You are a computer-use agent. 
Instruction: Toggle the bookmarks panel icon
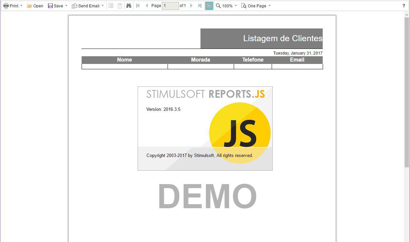111,6
